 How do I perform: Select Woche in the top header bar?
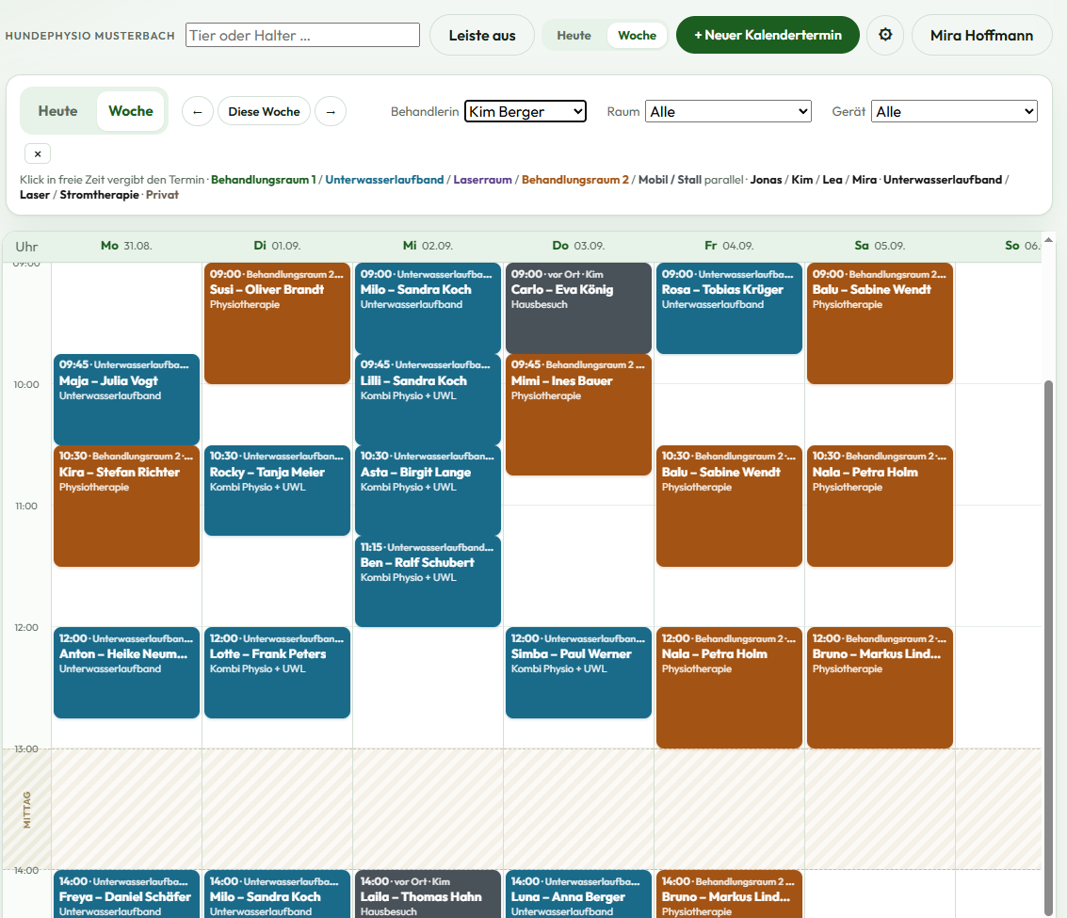(x=637, y=36)
